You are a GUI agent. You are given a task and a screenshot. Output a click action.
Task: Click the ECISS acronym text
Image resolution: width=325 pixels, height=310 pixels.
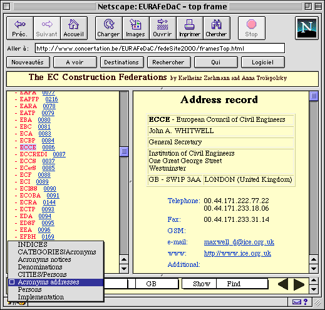28,189
